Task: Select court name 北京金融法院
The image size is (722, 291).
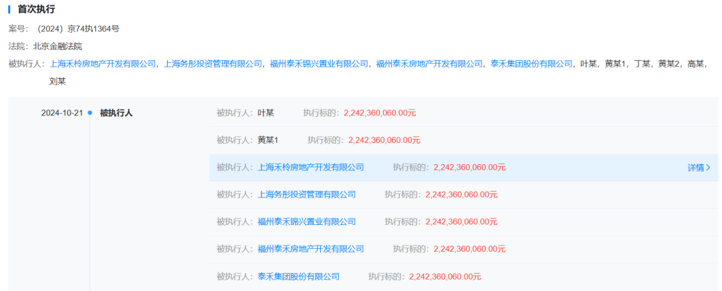Action: pyautogui.click(x=57, y=46)
